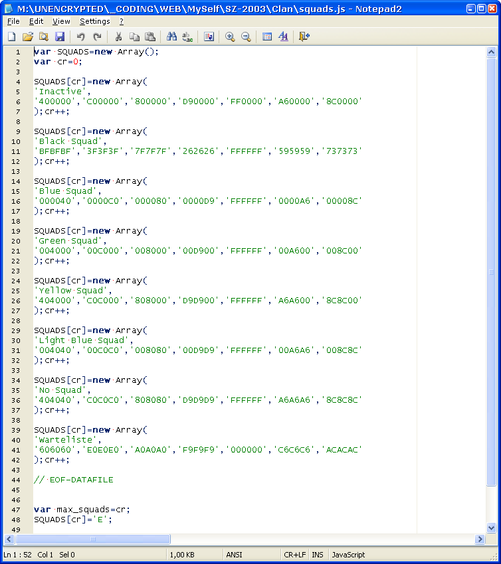Click the New document toolbar icon
Viewport: 501px width, 564px height.
pyautogui.click(x=12, y=36)
